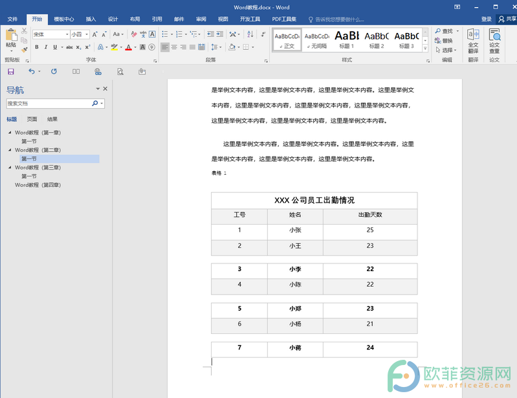Image resolution: width=517 pixels, height=398 pixels.
Task: Increase paragraph indent
Action: [x=219, y=34]
